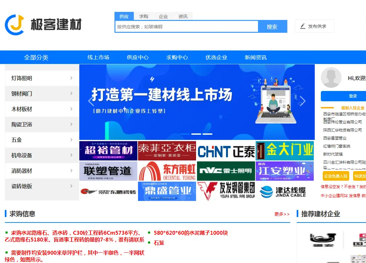Select the second banner slide indicator
366x263 pixels.
click(196, 134)
